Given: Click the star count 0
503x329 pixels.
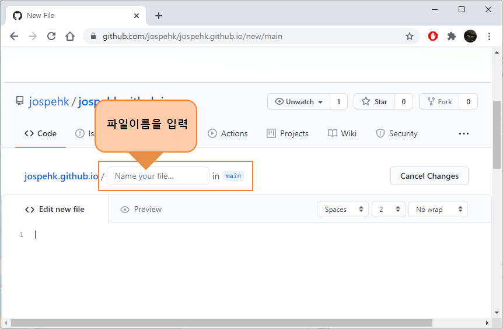Looking at the screenshot, I should click(404, 101).
